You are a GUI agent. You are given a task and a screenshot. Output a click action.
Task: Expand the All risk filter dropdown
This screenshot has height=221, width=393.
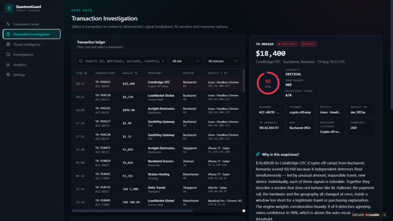186,61
